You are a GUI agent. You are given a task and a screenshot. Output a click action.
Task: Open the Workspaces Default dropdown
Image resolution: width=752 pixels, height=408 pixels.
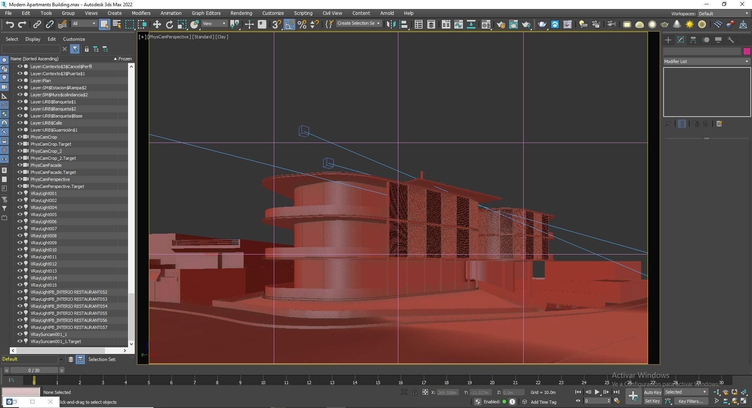click(723, 14)
